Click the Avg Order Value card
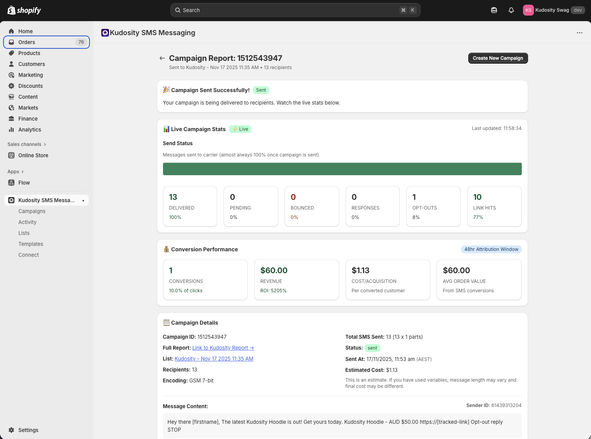The width and height of the screenshot is (591, 439). (x=479, y=280)
